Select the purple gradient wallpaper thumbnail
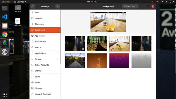 point(119,61)
